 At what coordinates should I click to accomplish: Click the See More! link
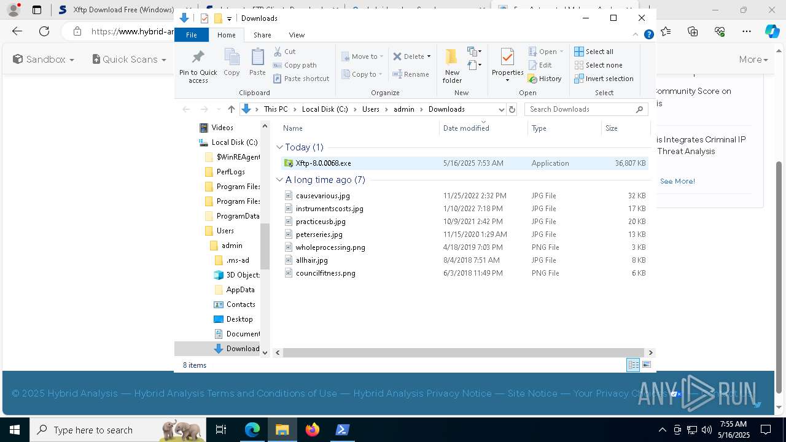[x=677, y=181]
